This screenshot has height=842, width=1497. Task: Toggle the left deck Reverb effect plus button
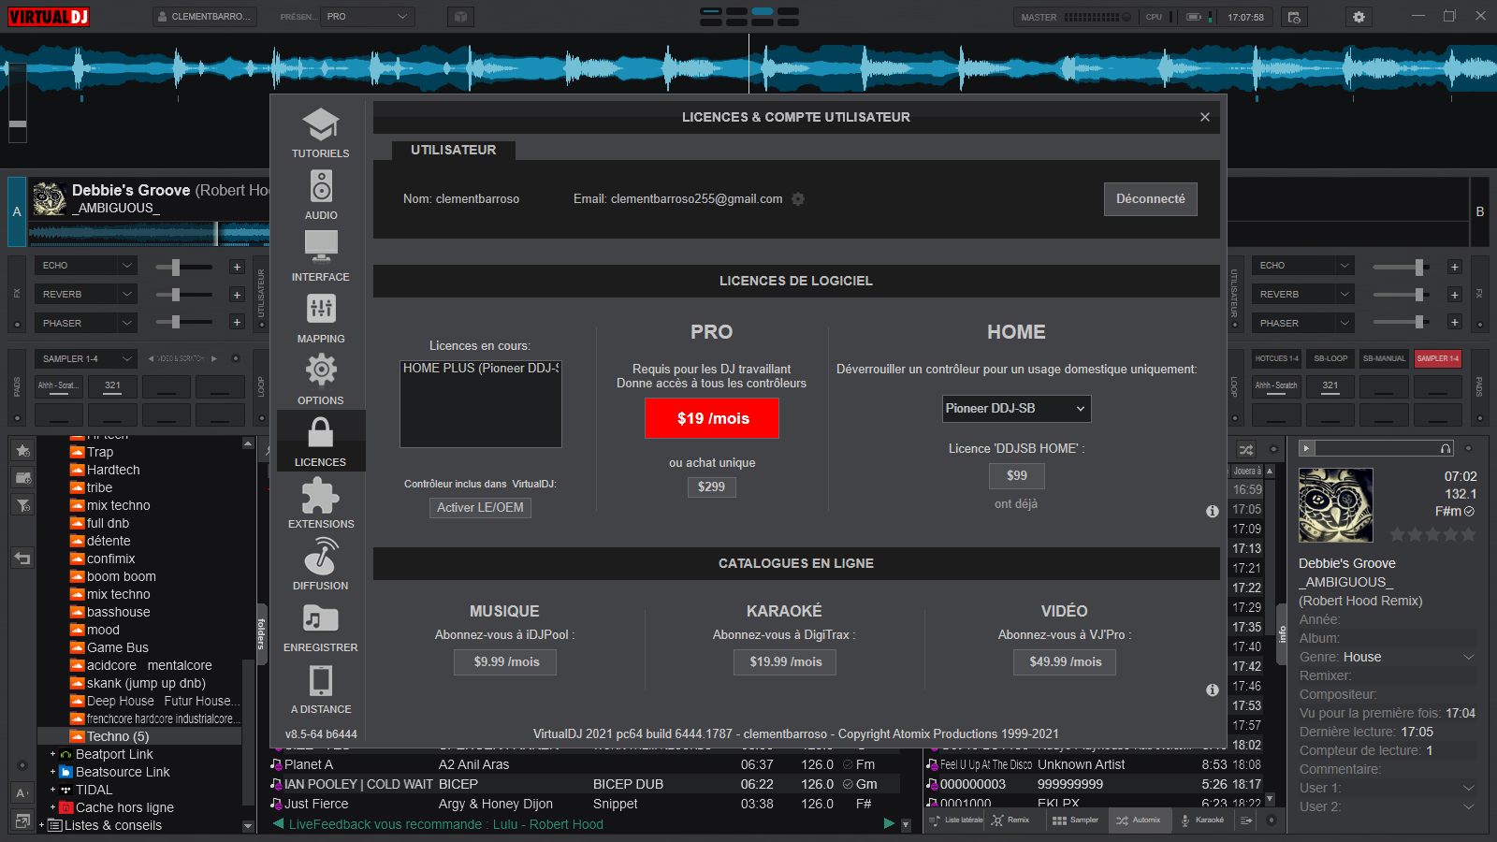pos(237,295)
